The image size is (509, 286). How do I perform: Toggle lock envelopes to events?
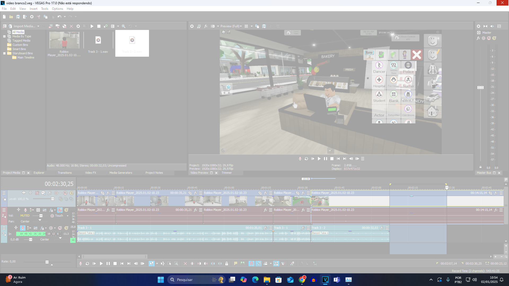pos(276,263)
